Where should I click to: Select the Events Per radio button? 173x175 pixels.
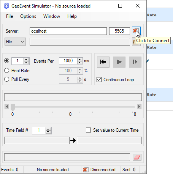(6, 61)
